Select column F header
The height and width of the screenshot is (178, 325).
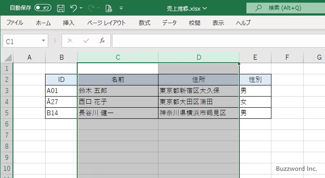287,57
